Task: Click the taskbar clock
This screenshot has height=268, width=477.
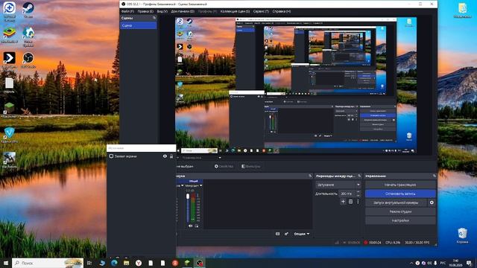Action: click(455, 263)
